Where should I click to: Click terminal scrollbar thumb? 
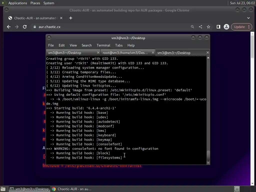point(208,155)
